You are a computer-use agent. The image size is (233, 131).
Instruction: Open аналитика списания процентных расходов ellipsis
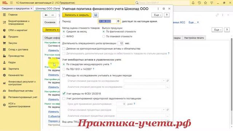(167, 116)
